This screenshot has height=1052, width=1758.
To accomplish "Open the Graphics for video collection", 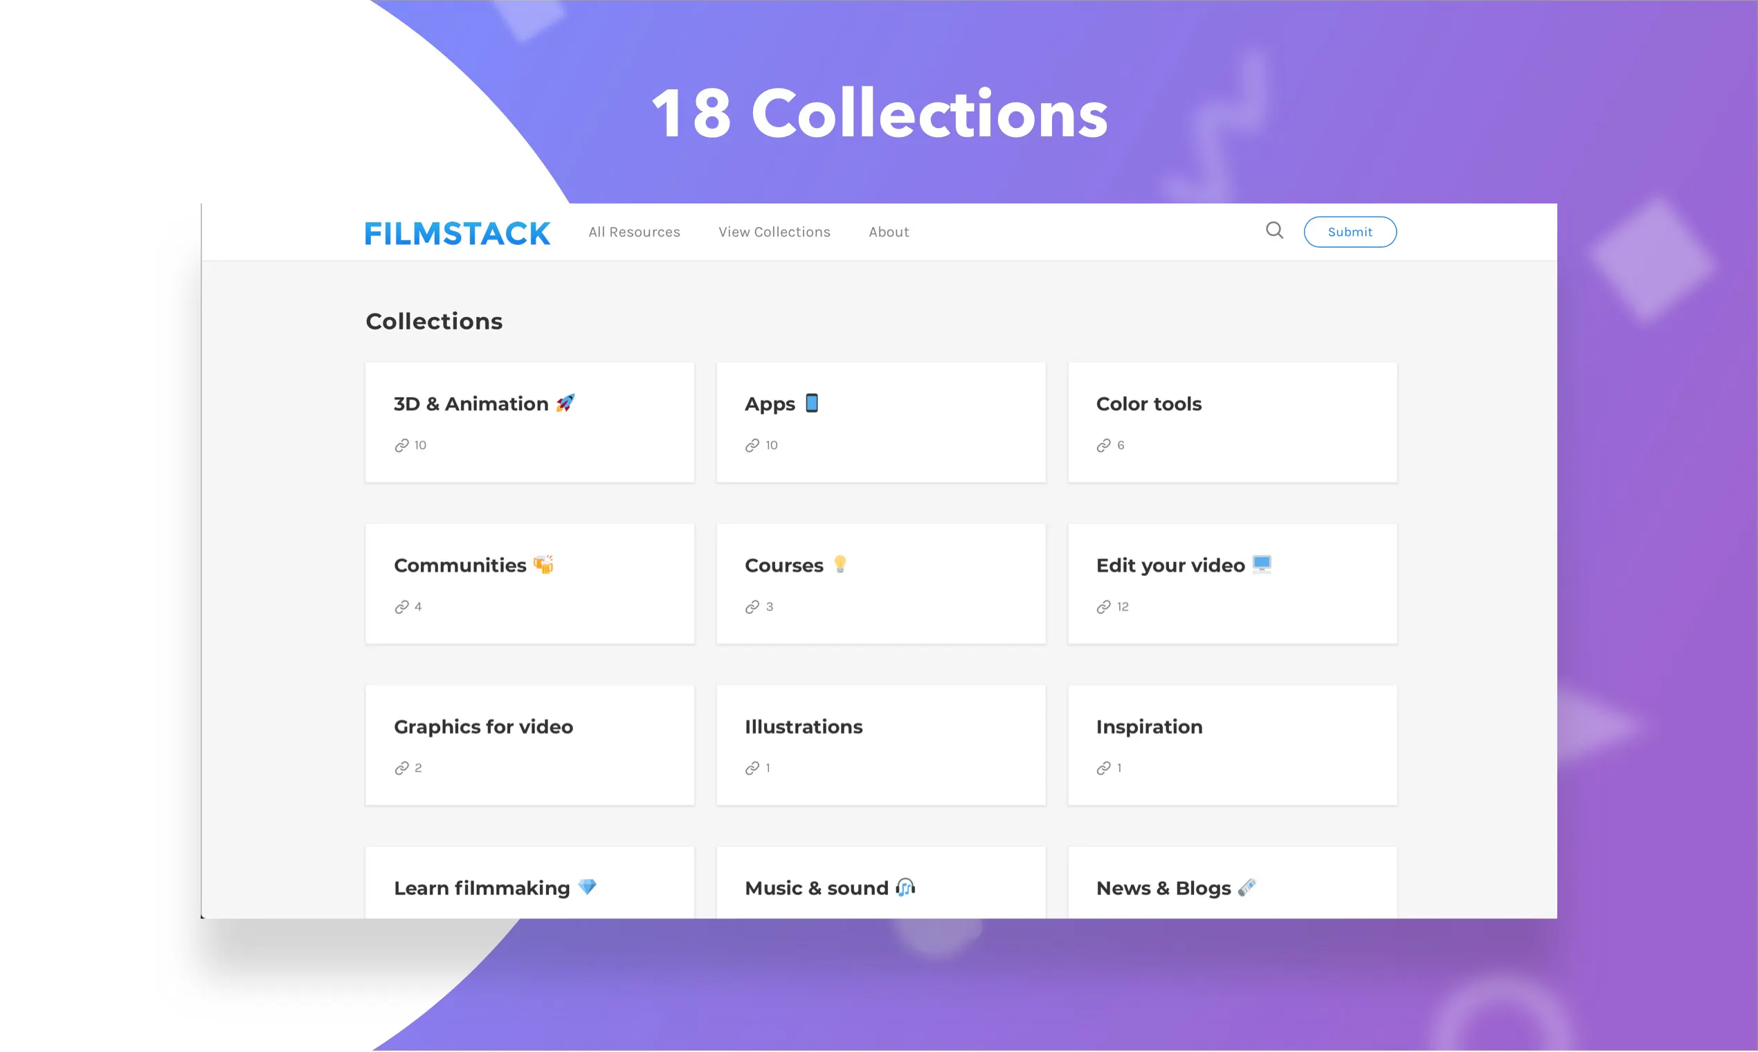I will (x=529, y=745).
